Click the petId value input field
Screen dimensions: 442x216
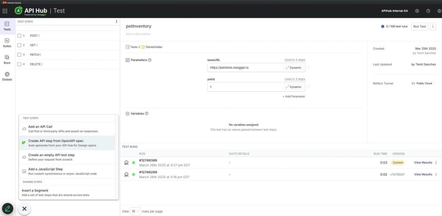[x=245, y=87]
